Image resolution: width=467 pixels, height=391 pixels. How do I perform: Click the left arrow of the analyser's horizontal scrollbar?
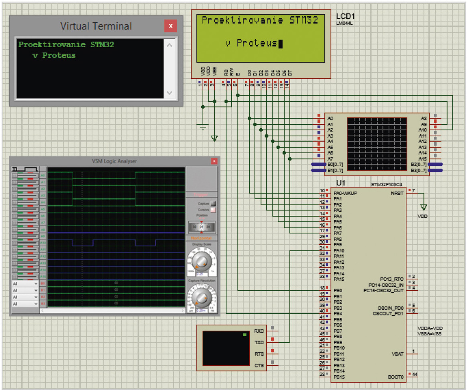[42, 311]
